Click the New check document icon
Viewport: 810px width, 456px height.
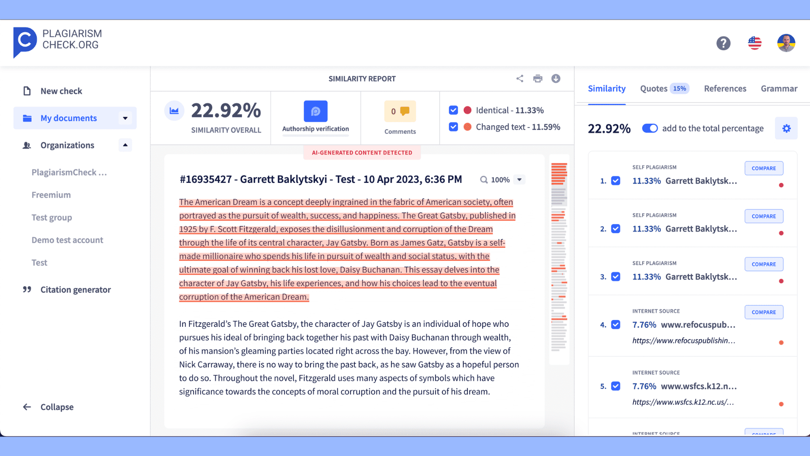[26, 91]
